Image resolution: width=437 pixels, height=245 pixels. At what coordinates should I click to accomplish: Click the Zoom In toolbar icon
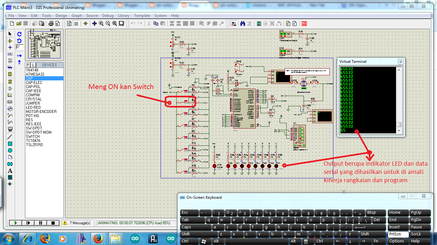[x=101, y=23]
